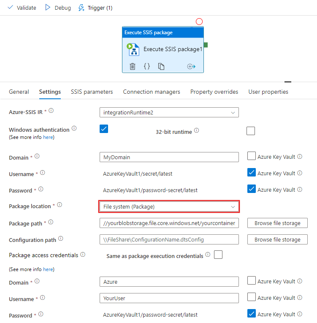Open the Trigger (1) menu
317x323 pixels.
pyautogui.click(x=95, y=8)
